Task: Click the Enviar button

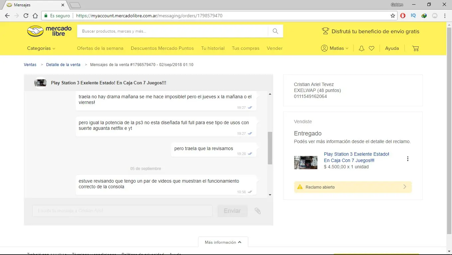Action: [232, 211]
